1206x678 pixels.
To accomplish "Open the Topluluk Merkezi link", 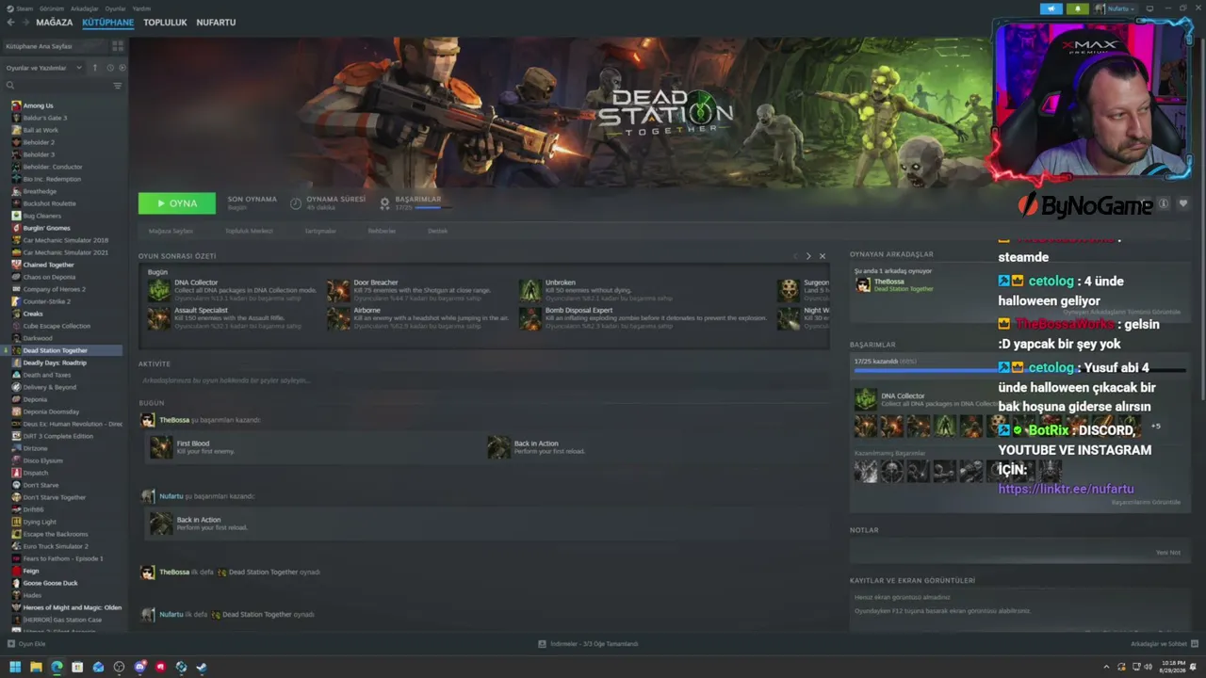I will 249,231.
